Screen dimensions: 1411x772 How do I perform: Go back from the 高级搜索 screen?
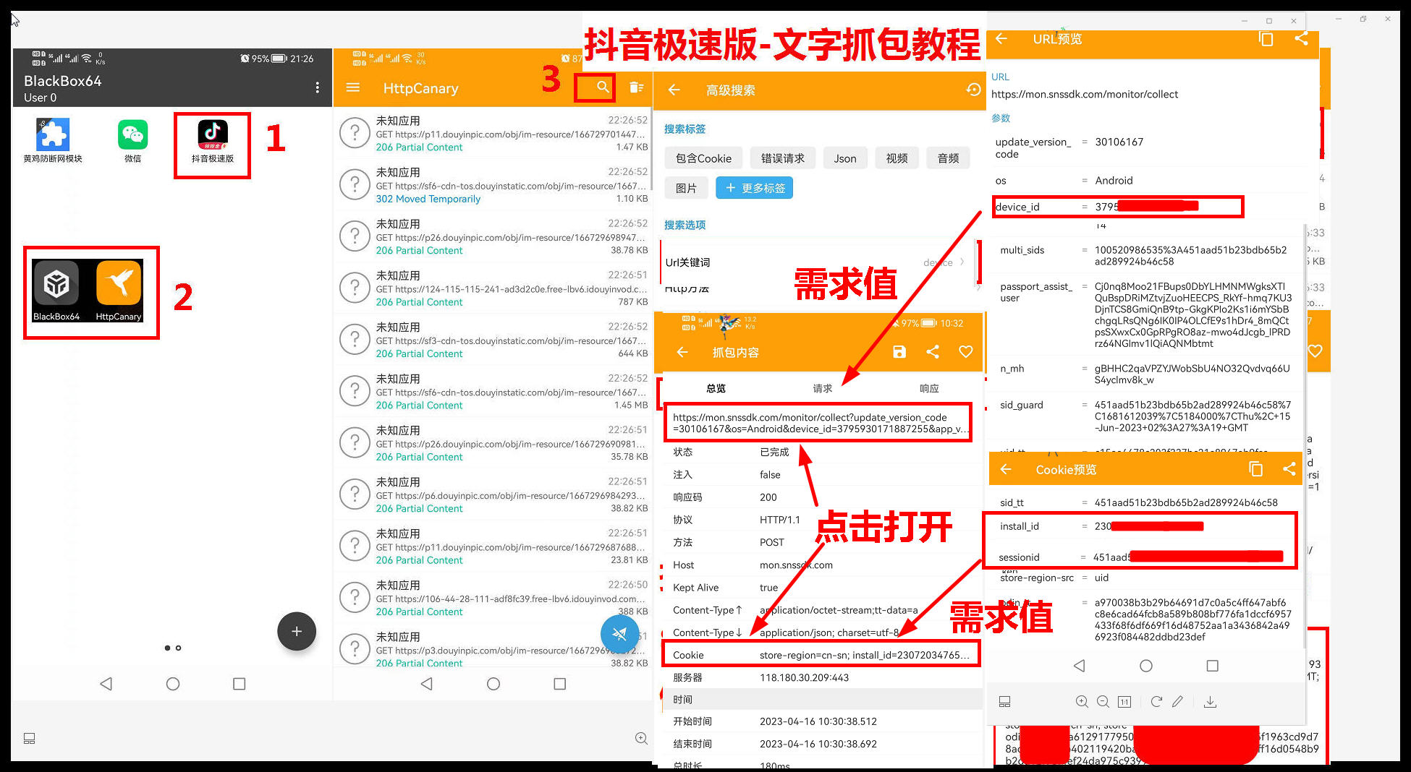tap(674, 90)
